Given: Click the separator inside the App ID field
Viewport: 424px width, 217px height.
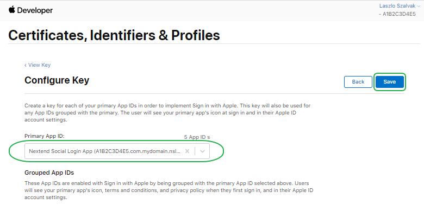Looking at the screenshot, I should 195,151.
